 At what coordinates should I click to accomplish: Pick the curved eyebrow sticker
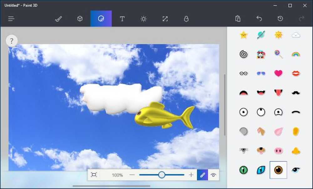pyautogui.click(x=296, y=112)
